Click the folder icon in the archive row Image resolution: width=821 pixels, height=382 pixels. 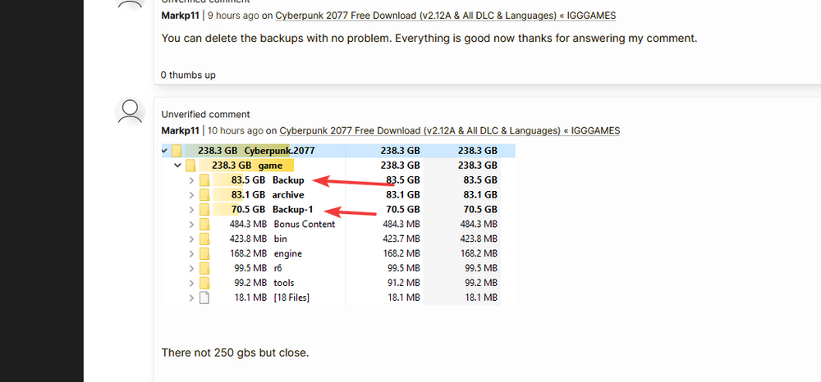[x=204, y=195]
